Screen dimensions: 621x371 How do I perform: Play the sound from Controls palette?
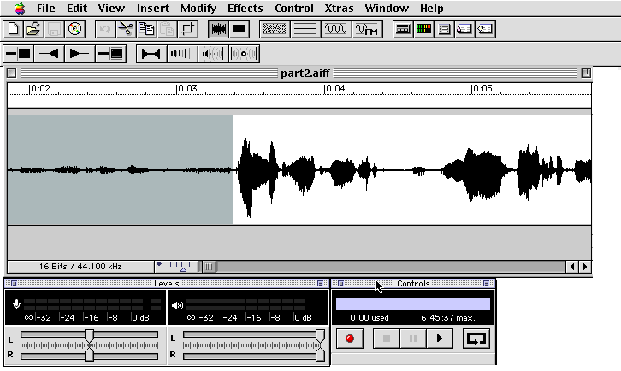click(x=439, y=339)
